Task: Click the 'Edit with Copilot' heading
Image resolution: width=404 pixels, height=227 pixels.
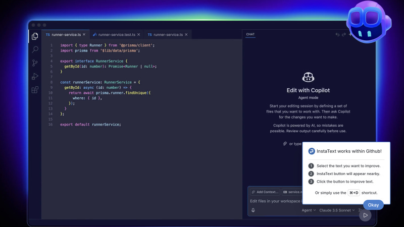Action: (x=308, y=90)
